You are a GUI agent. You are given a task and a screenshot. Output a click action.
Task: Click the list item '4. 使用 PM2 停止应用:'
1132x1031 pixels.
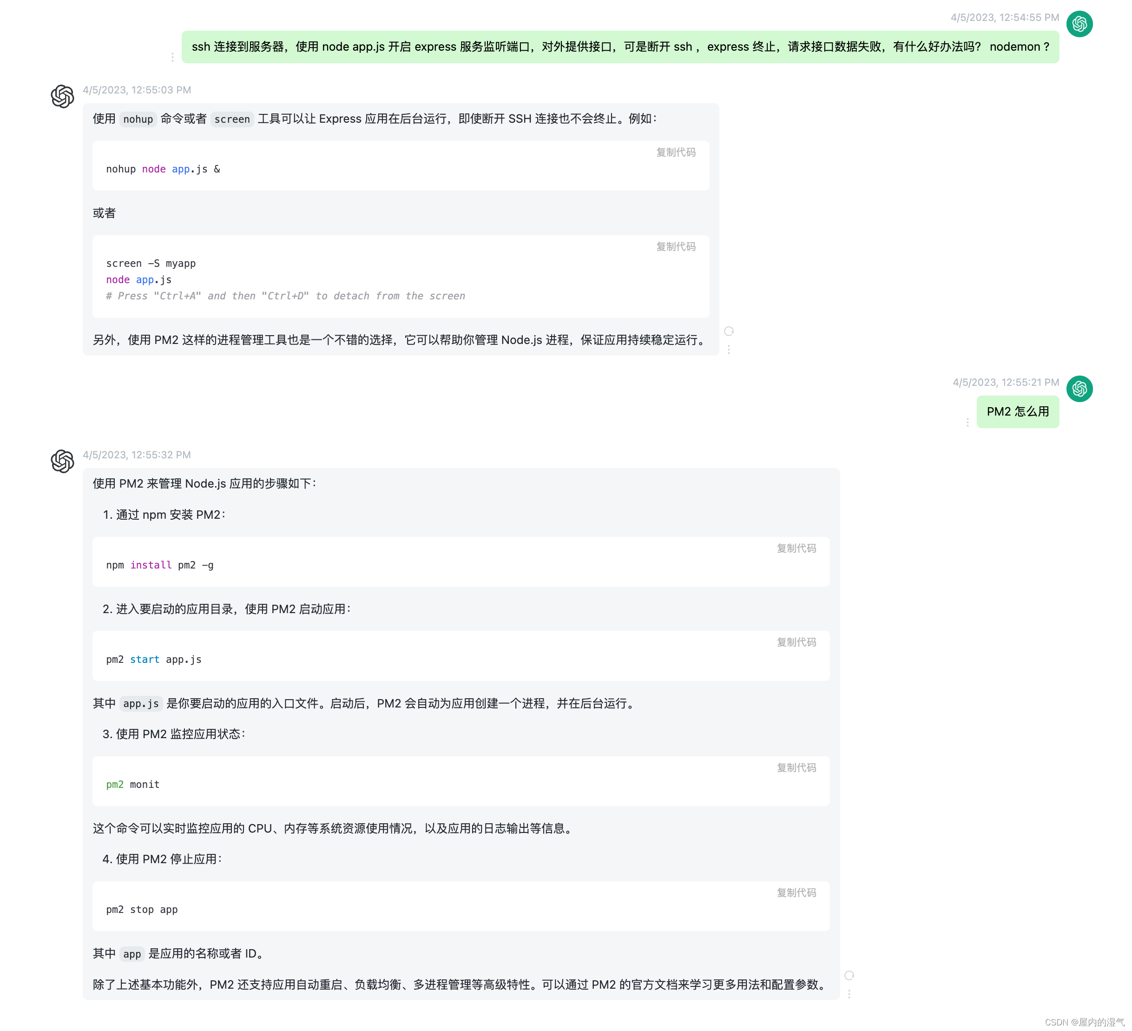pos(162,859)
